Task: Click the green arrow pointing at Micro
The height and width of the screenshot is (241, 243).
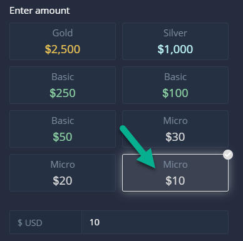Action: click(x=139, y=148)
